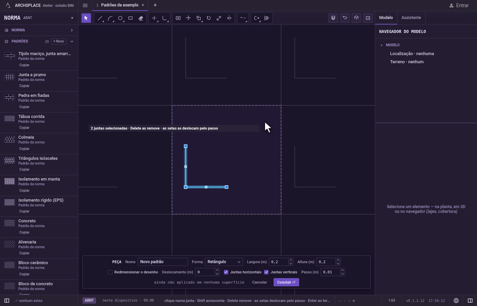Click Entrar to sign in
Screen dimensions: 477x306
(459, 5)
